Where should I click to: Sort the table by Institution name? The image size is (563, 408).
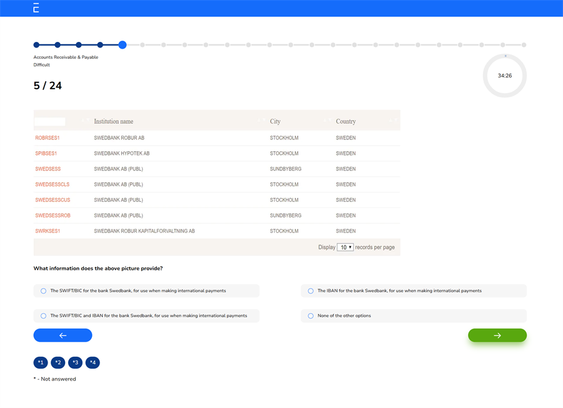[x=113, y=121]
